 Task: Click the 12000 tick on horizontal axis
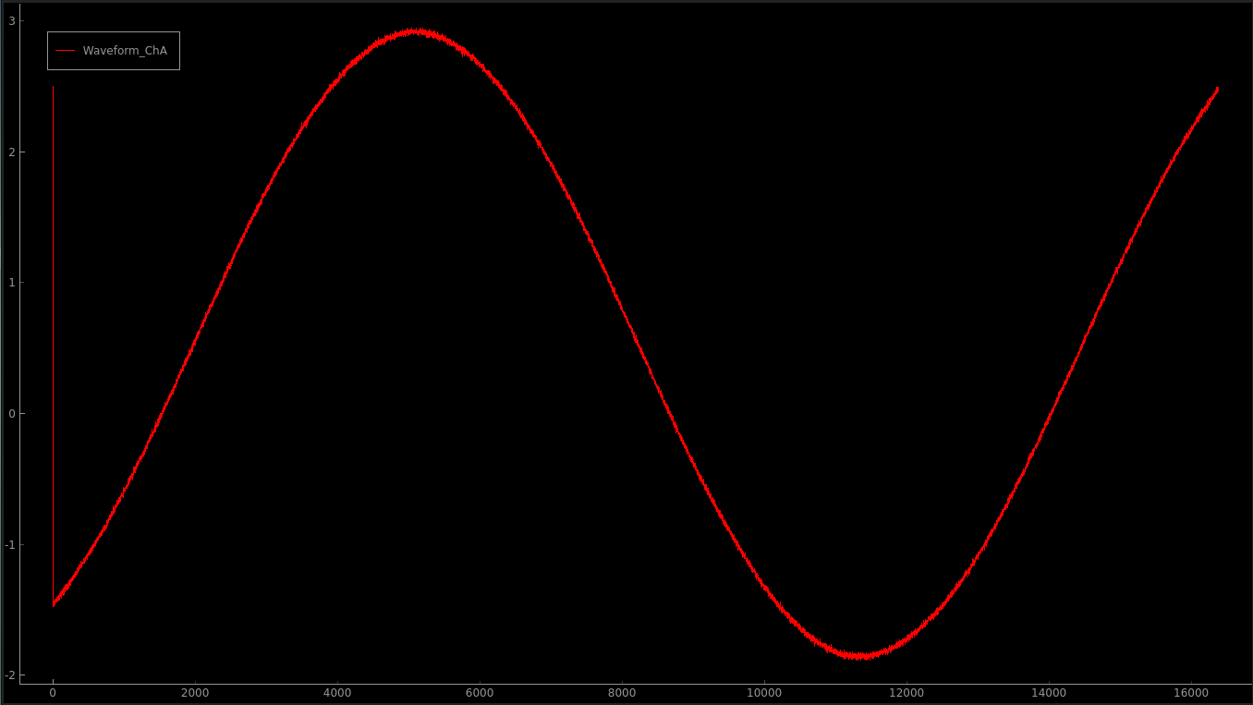(906, 693)
